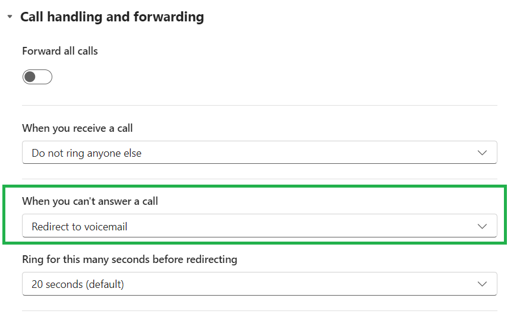This screenshot has width=517, height=317.
Task: Click the Forward all calls label
Action: (60, 51)
